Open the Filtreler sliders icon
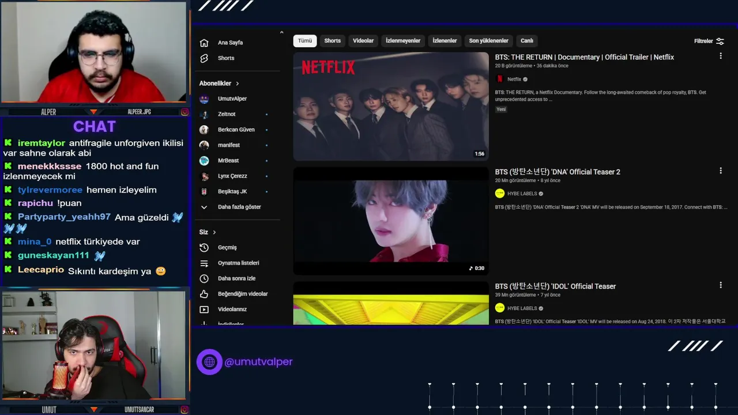Image resolution: width=738 pixels, height=415 pixels. coord(720,41)
